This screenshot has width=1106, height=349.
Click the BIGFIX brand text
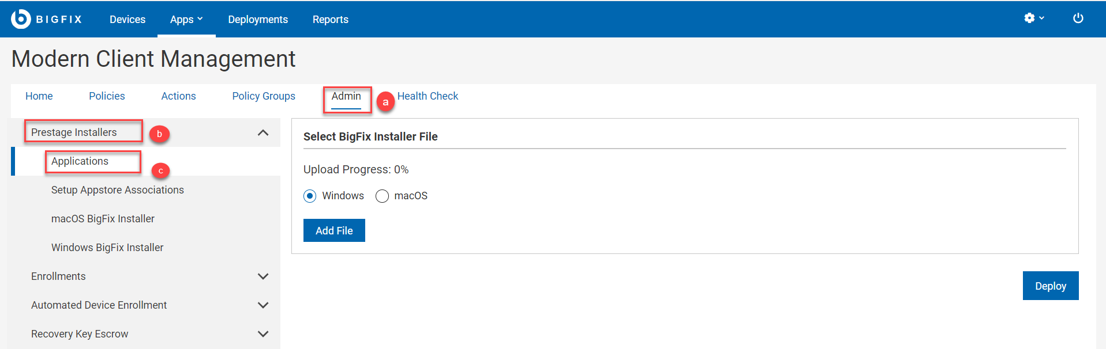coord(59,20)
